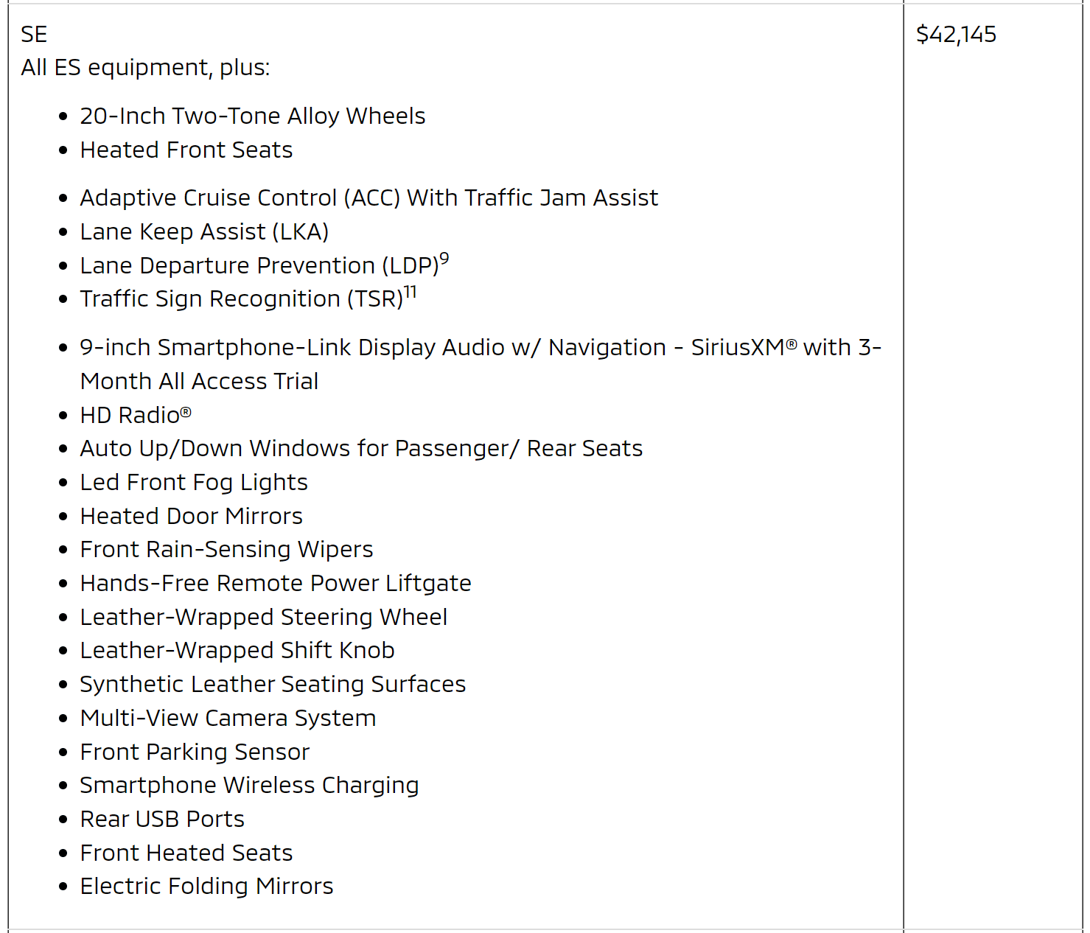The width and height of the screenshot is (1090, 933).
Task: Click the $42,145 price
Action: pyautogui.click(x=956, y=35)
